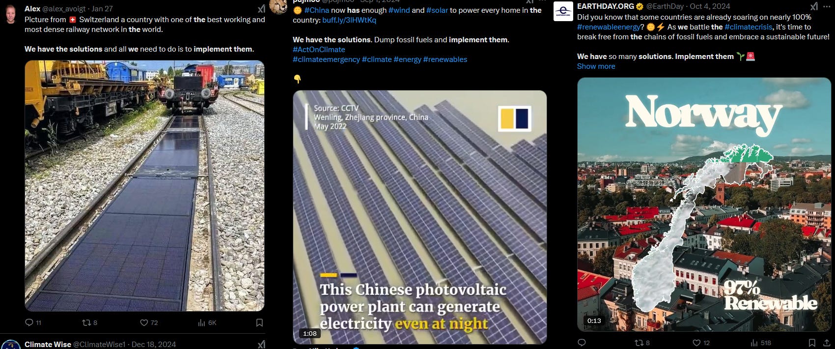The height and width of the screenshot is (349, 835).
Task: Repost Alex's solar railway tweet
Action: [89, 322]
